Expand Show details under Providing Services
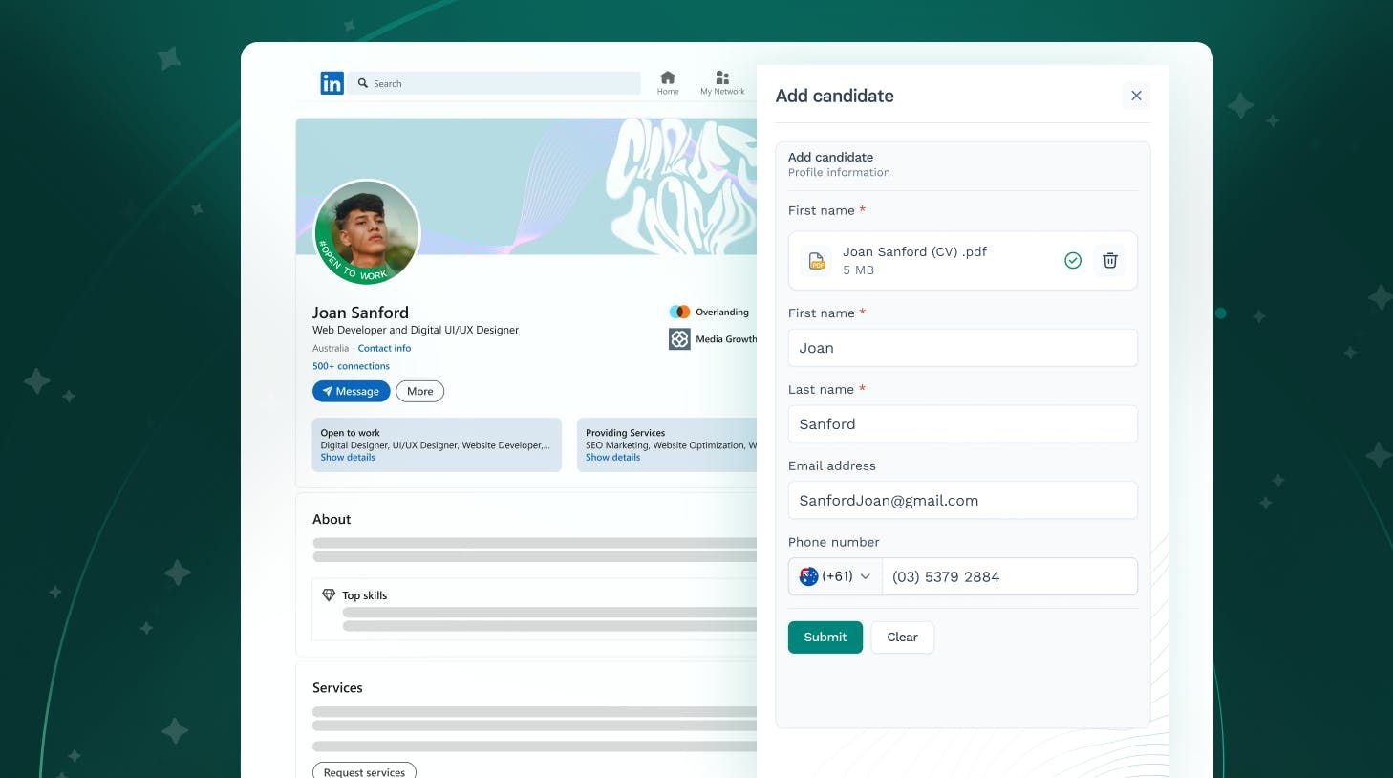 [x=612, y=457]
